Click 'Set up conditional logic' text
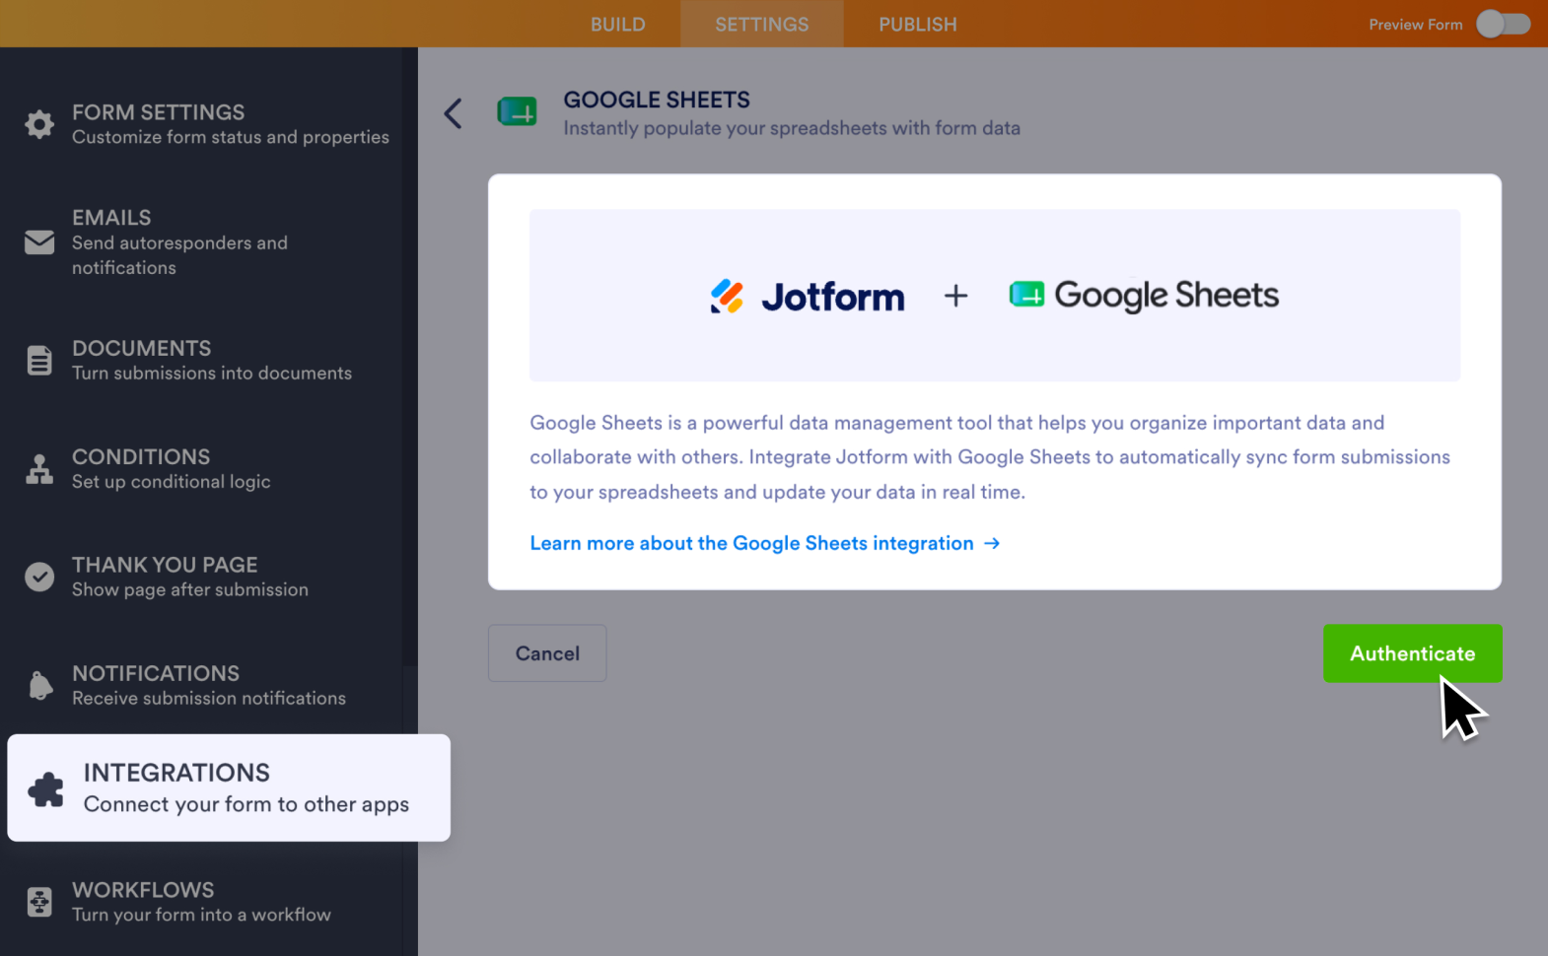 tap(172, 482)
